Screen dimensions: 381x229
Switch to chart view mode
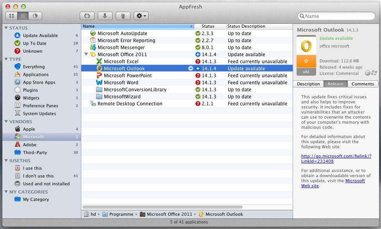pyautogui.click(x=35, y=16)
